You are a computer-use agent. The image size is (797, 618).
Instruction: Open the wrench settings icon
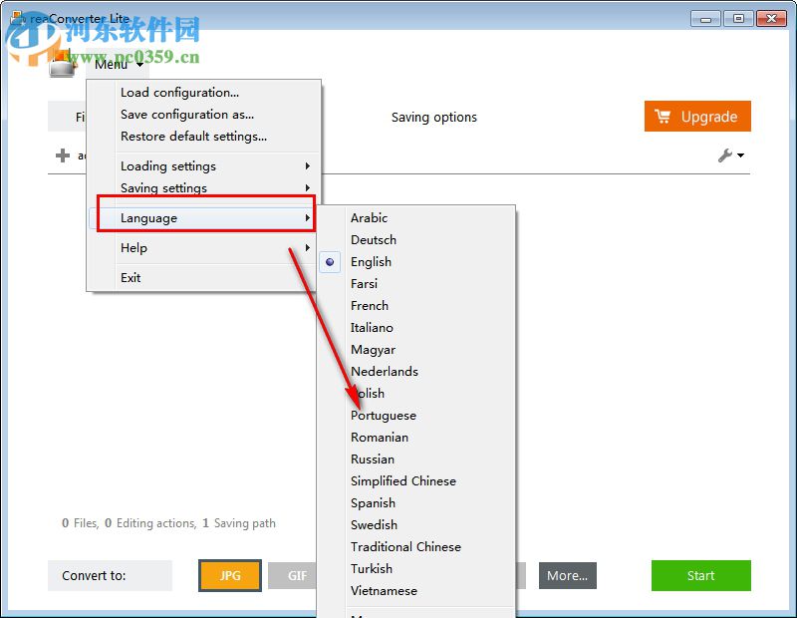[x=724, y=154]
